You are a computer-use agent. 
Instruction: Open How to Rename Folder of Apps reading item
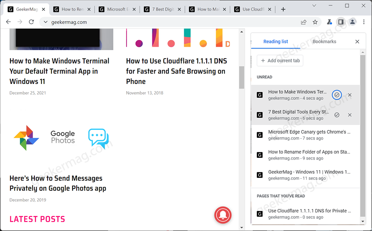(x=305, y=155)
